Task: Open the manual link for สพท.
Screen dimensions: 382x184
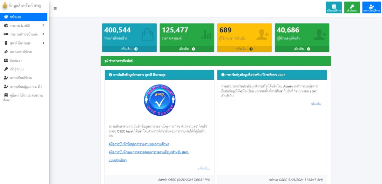Action: [149, 152]
